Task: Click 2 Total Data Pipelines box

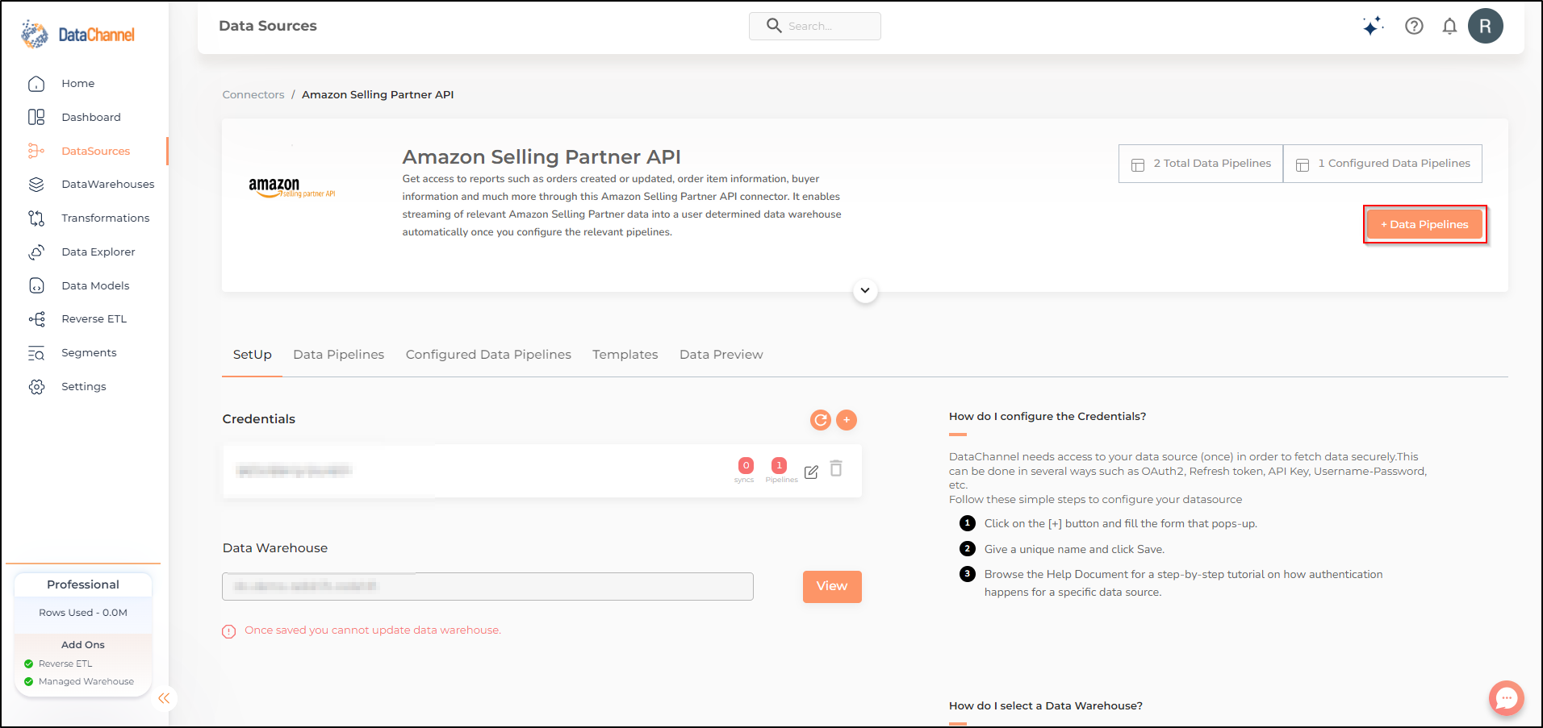Action: click(x=1201, y=164)
